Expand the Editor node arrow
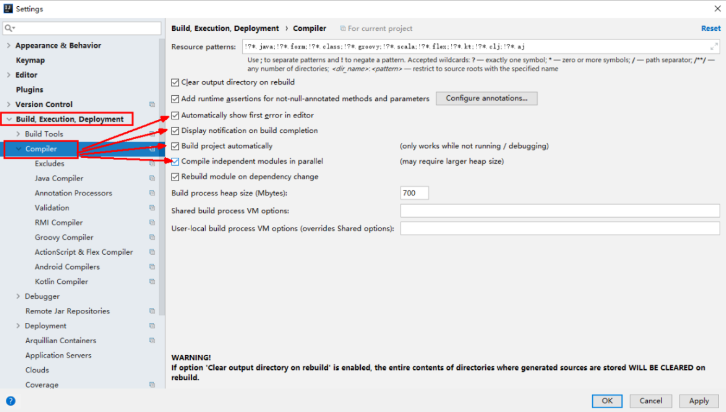Screen dimensions: 726x412 pyautogui.click(x=8, y=75)
